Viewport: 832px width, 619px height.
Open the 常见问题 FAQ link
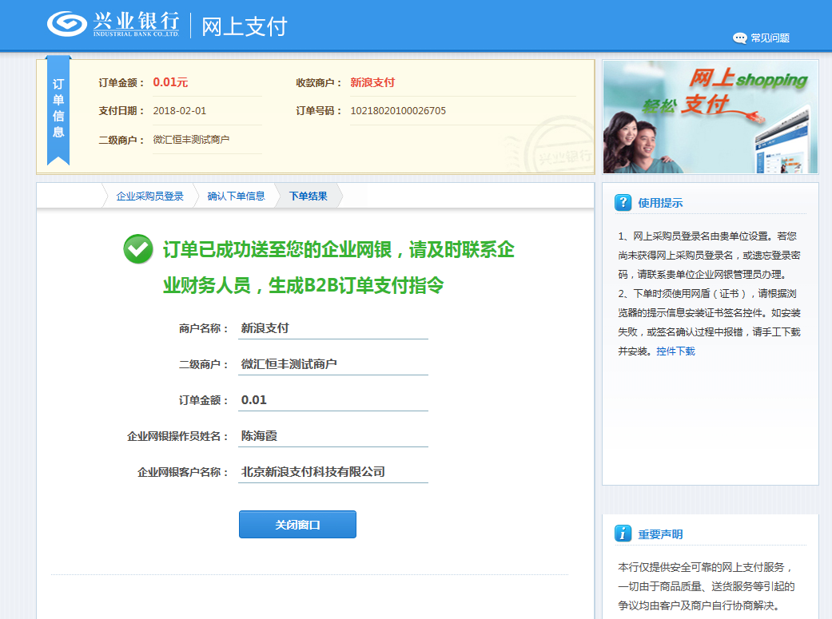(770, 38)
